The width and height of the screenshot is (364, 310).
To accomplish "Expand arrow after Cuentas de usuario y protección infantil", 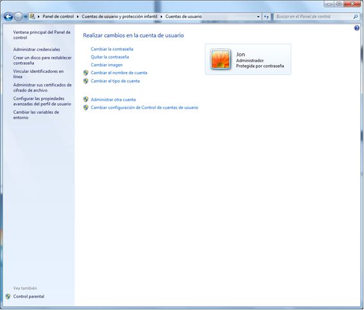I will coord(161,17).
